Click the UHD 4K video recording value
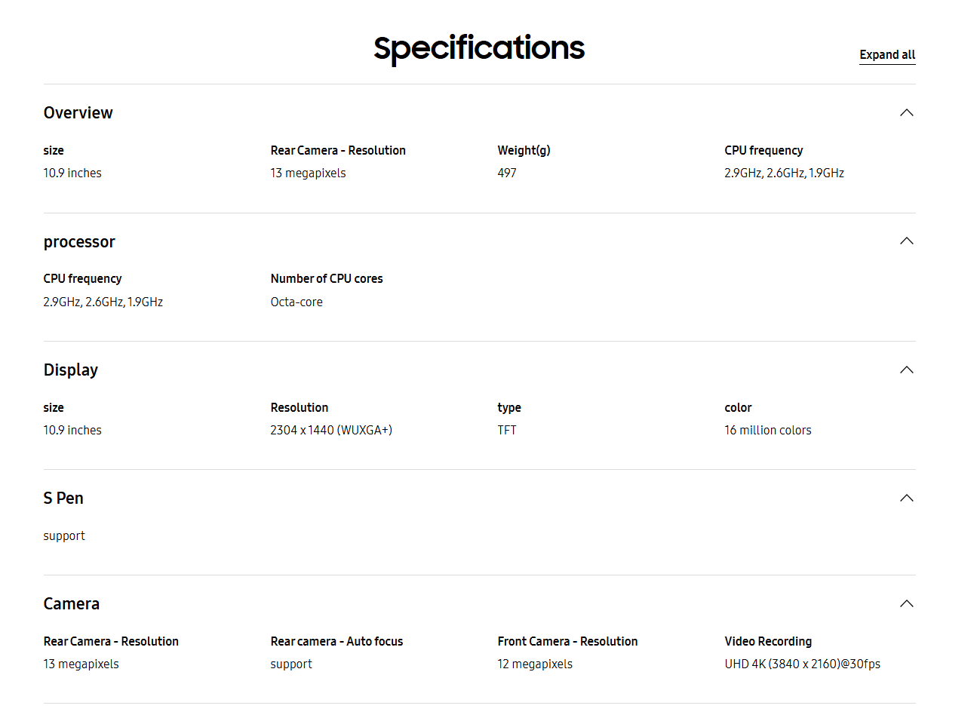Screen dimensions: 980x721 coord(803,664)
